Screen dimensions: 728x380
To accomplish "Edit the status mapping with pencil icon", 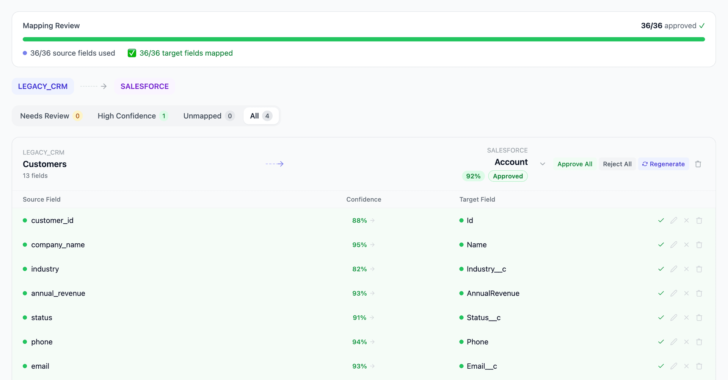I will pos(674,318).
